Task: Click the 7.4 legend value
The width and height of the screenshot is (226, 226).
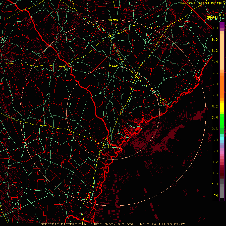Action: (x=215, y=62)
